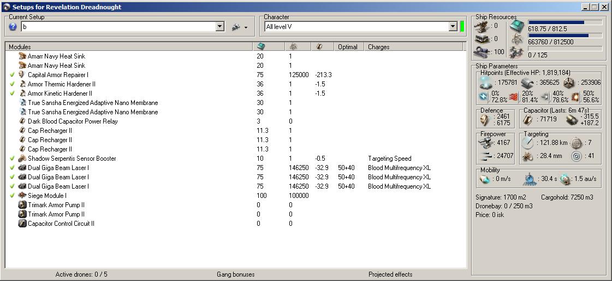Toggle the Armor Thermic Hardener II active checkmark
612x281 pixels.
point(13,84)
